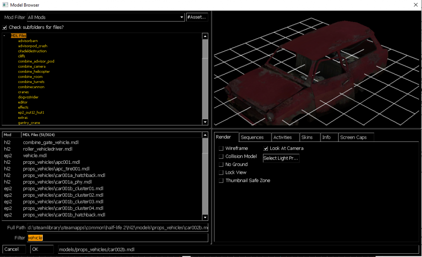The width and height of the screenshot is (422, 257).
Task: Toggle the Collision Model checkbox
Action: click(221, 156)
